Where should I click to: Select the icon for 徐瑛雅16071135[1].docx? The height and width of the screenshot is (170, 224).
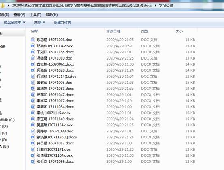[33, 137]
